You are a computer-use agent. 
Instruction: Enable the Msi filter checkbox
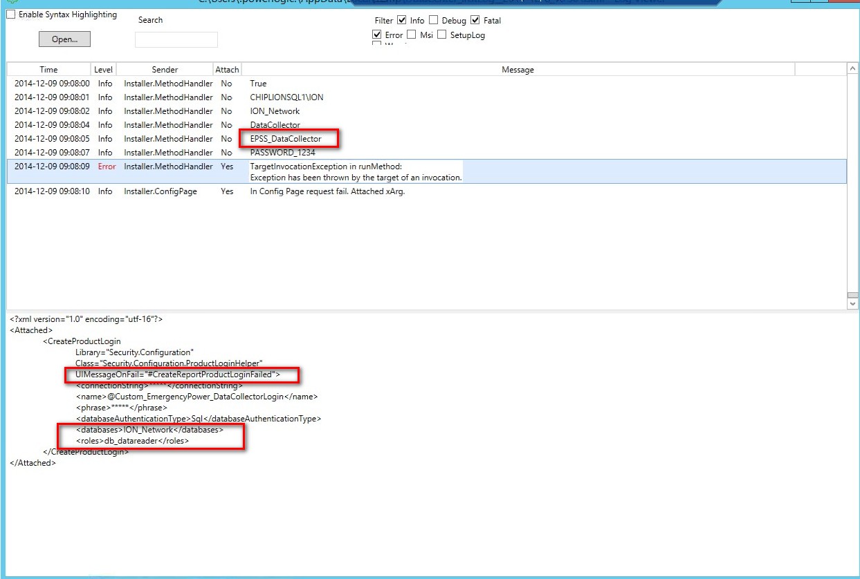[x=412, y=35]
